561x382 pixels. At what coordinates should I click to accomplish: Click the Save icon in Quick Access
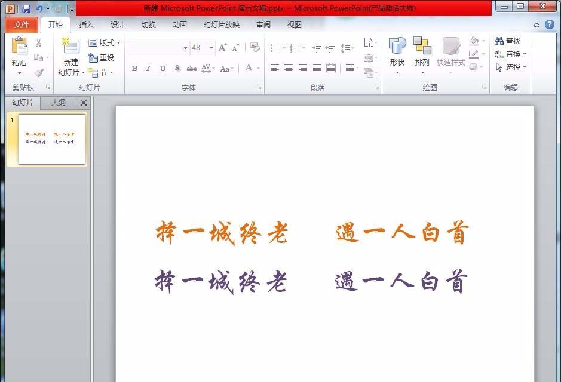coord(26,9)
